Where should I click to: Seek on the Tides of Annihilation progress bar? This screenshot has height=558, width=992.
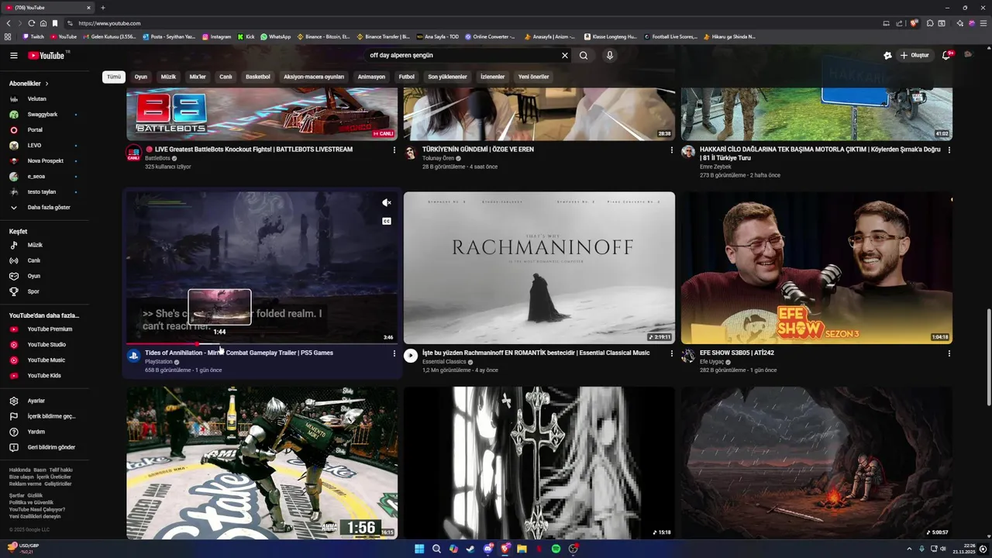[262, 343]
